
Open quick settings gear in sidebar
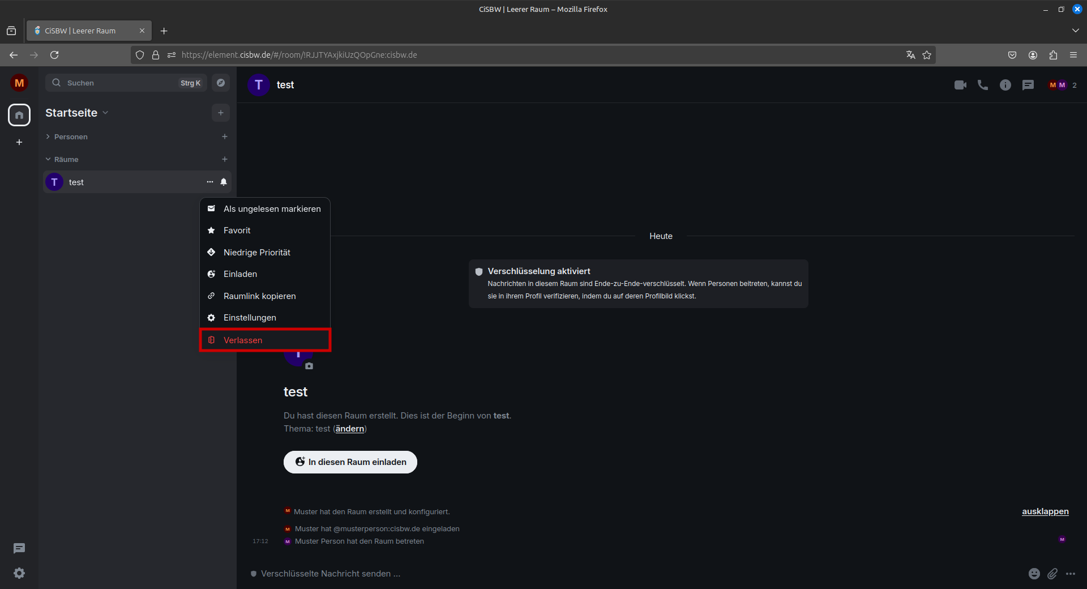click(19, 573)
